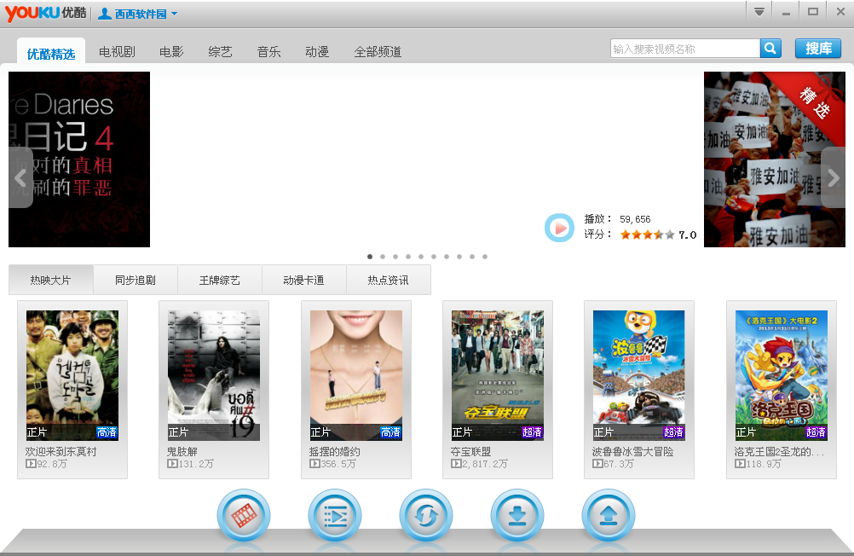Click the circular-arrows convert icon in dock
The width and height of the screenshot is (854, 556).
[x=426, y=515]
